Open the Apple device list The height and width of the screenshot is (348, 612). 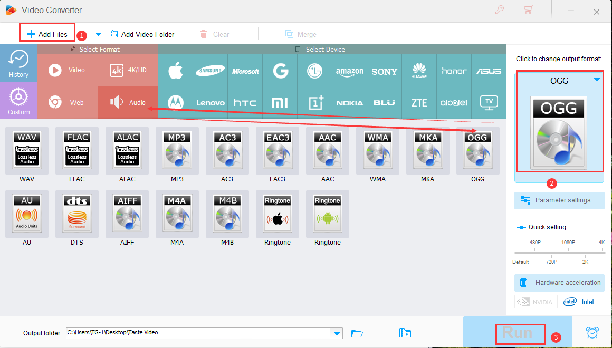point(176,71)
